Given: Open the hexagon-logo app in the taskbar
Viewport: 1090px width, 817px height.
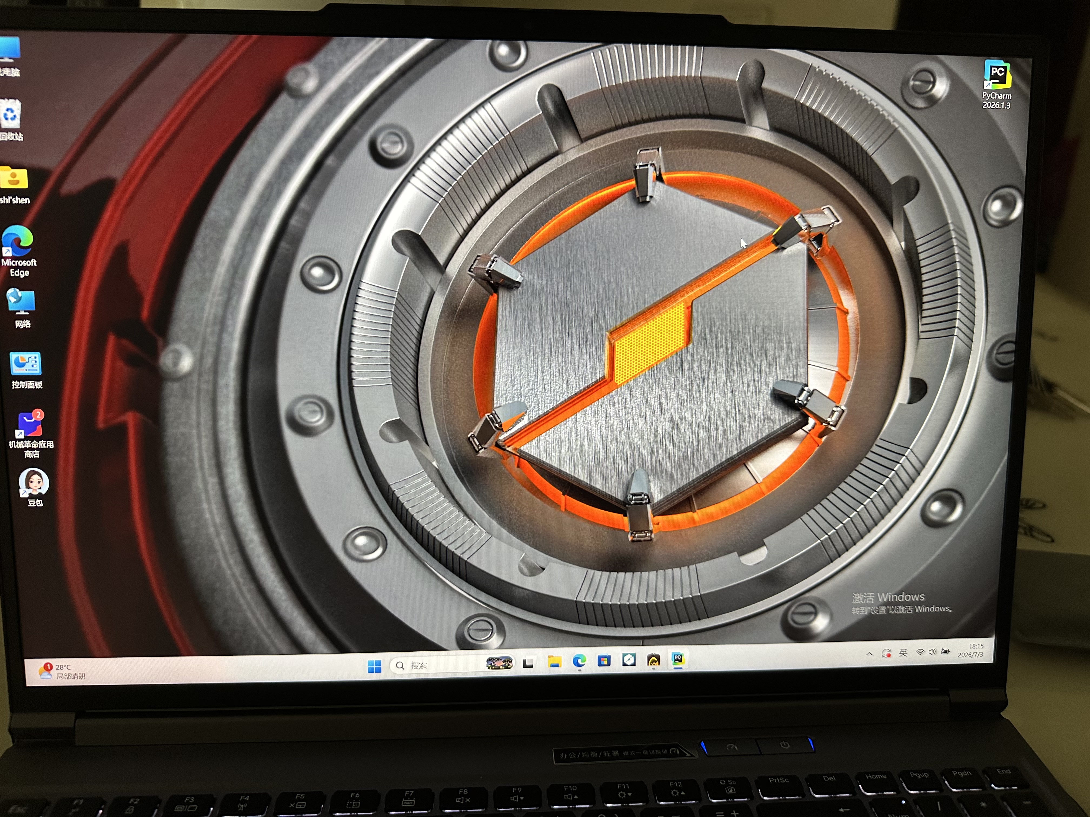Looking at the screenshot, I should pos(629,659).
